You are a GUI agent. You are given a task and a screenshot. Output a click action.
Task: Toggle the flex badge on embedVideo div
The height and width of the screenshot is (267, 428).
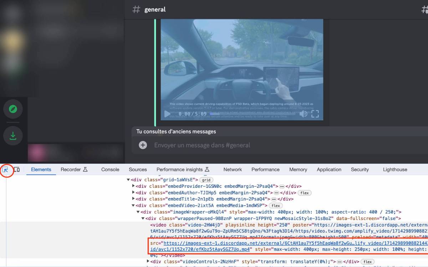click(276, 206)
